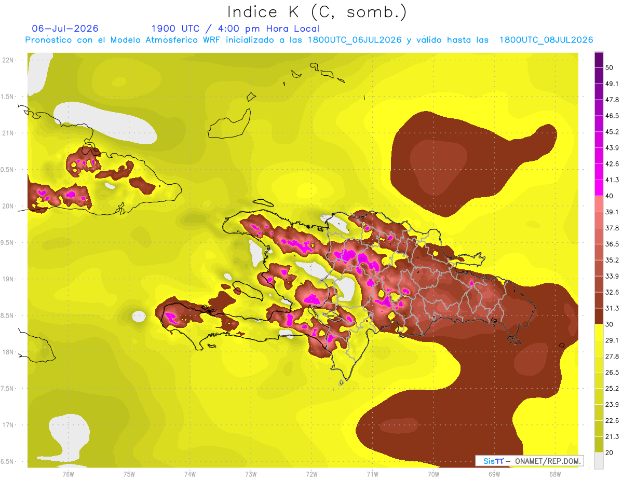623x481 pixels.
Task: Click the '73W' longitude label
Action: click(251, 474)
